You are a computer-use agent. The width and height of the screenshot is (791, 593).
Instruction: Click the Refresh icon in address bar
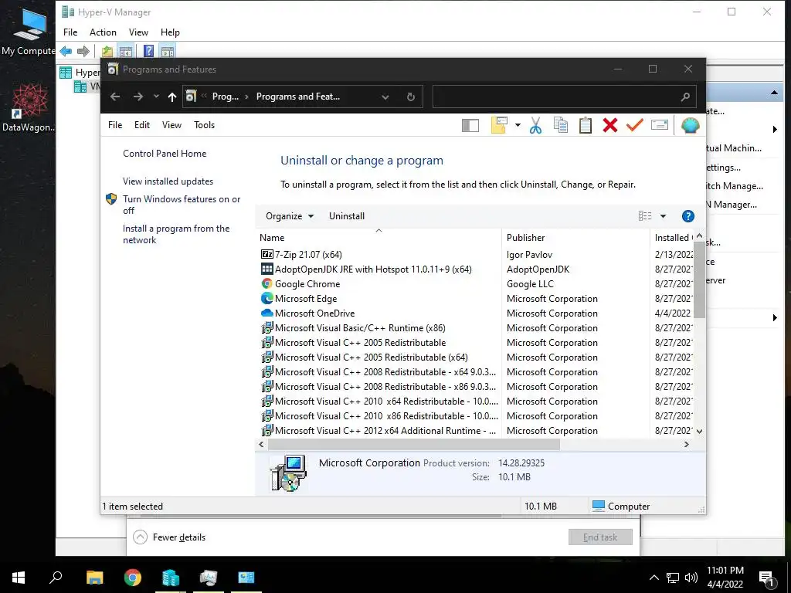pyautogui.click(x=411, y=97)
